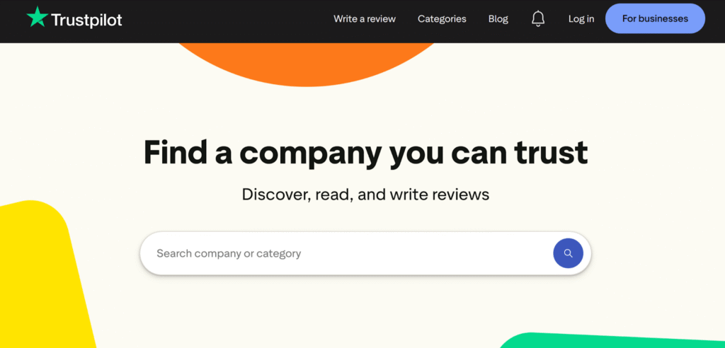Click the Trustpilot wordmark text
725x348 pixels.
[x=86, y=20]
